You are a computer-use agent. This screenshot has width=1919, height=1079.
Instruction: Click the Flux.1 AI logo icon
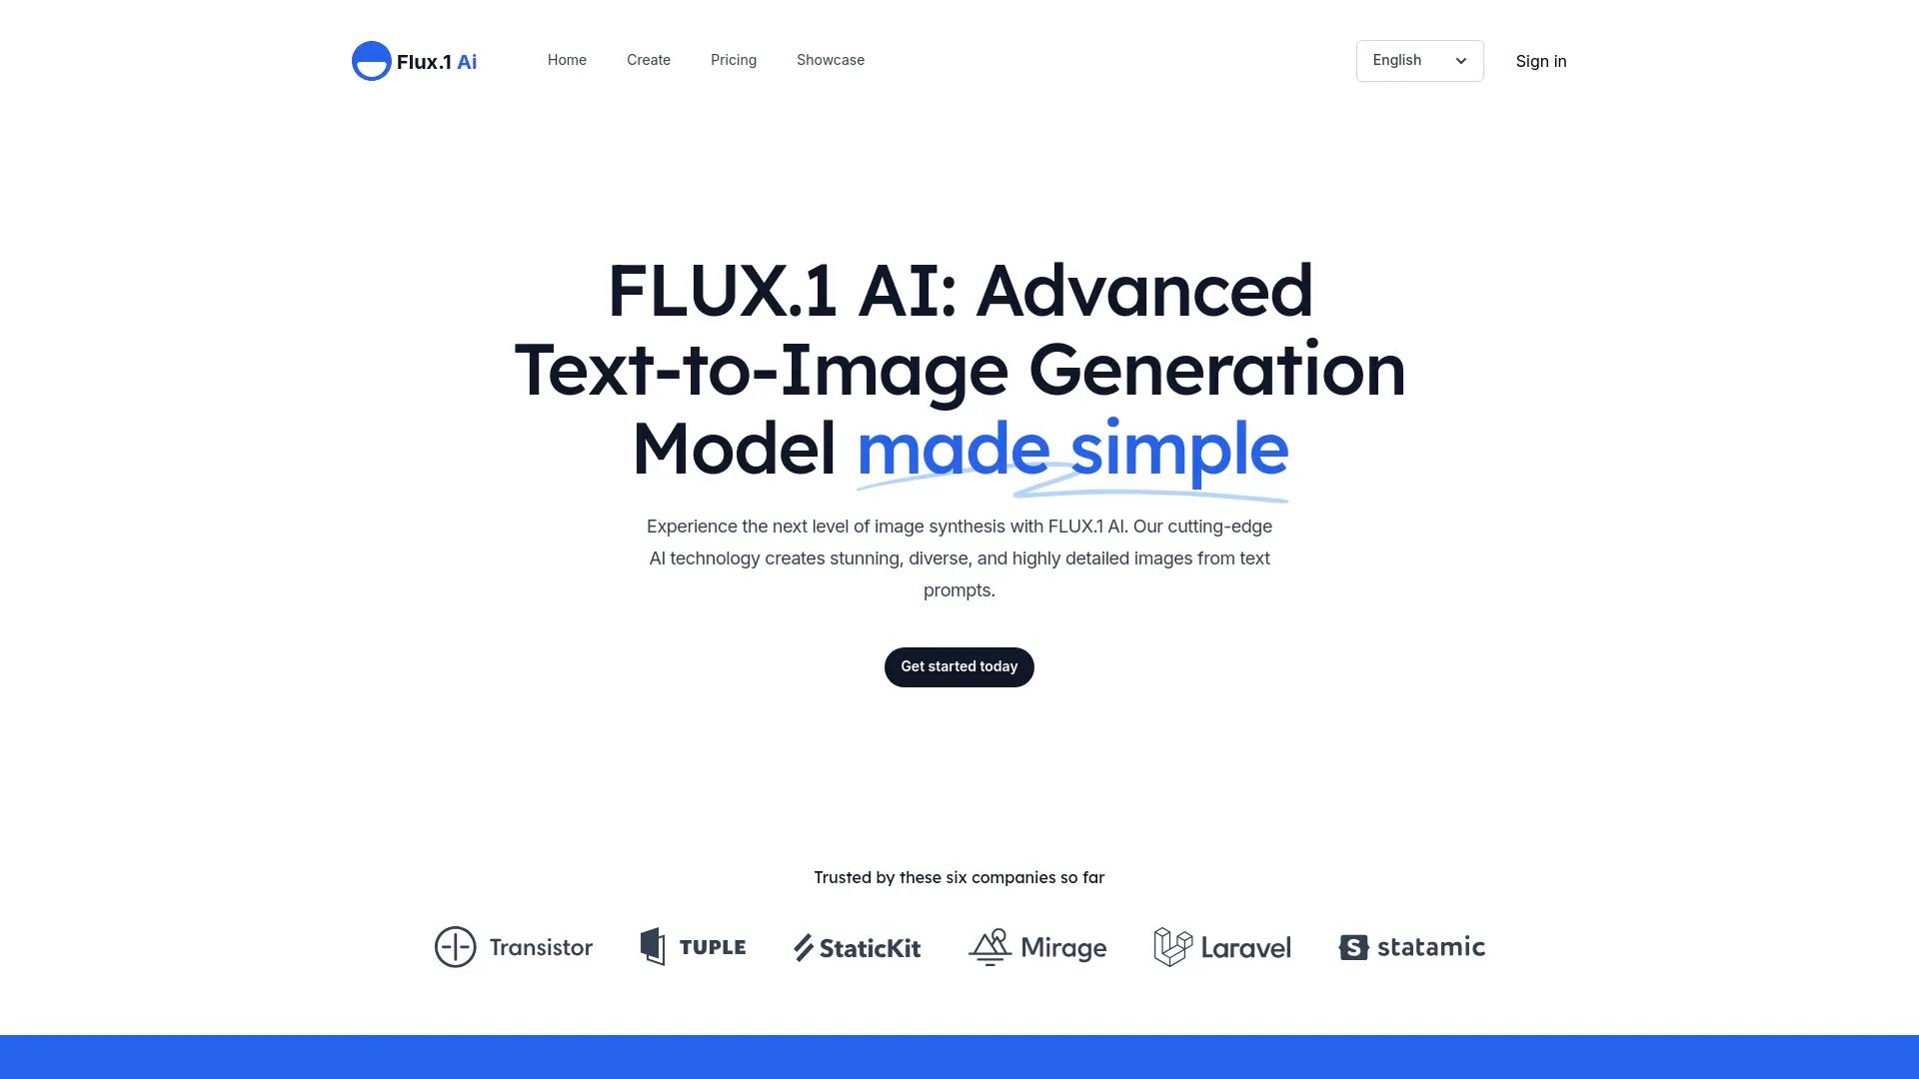[x=371, y=61]
